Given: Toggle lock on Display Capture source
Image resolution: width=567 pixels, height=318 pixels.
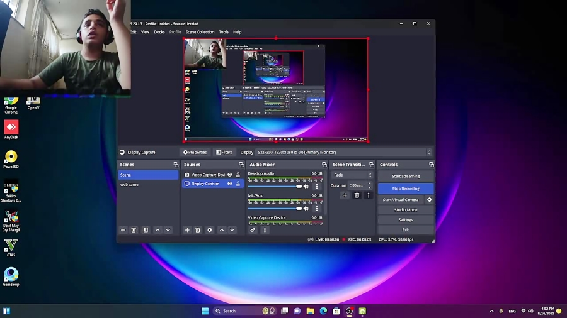Looking at the screenshot, I should tap(238, 184).
